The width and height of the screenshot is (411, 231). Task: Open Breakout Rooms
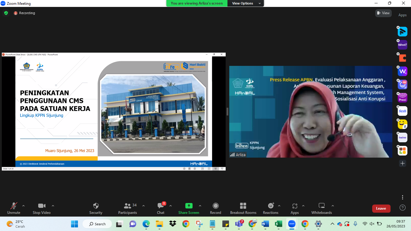[243, 208]
